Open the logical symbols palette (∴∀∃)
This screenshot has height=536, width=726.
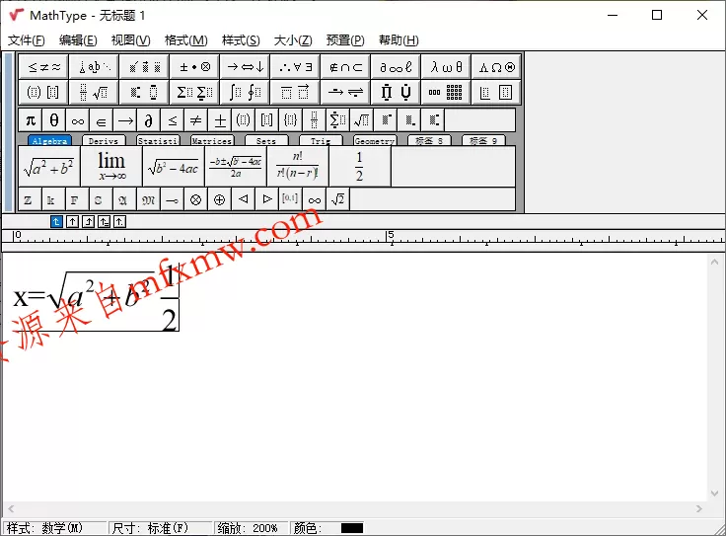point(295,67)
